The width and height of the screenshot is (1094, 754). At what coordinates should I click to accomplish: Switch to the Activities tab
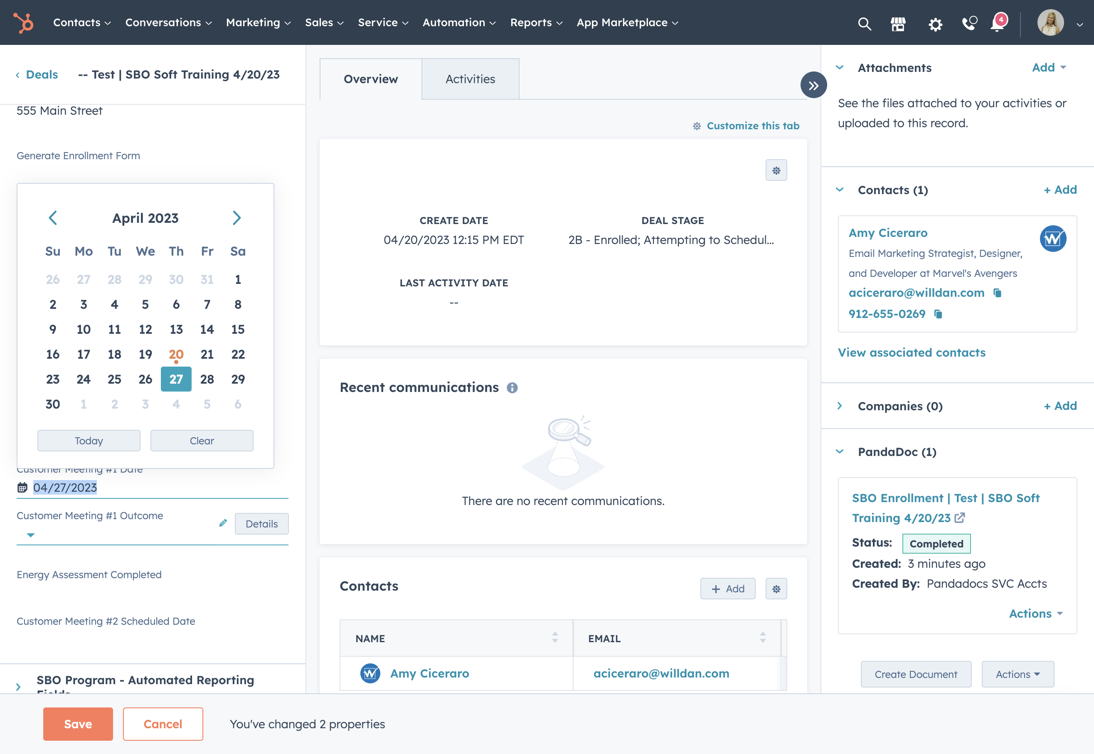point(470,79)
